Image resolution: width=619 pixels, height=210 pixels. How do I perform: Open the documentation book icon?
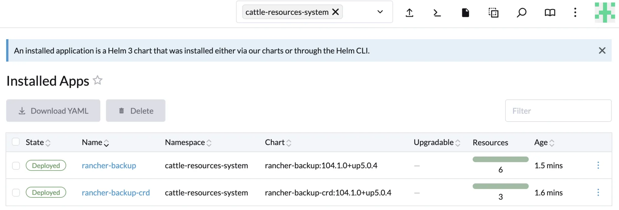click(550, 13)
